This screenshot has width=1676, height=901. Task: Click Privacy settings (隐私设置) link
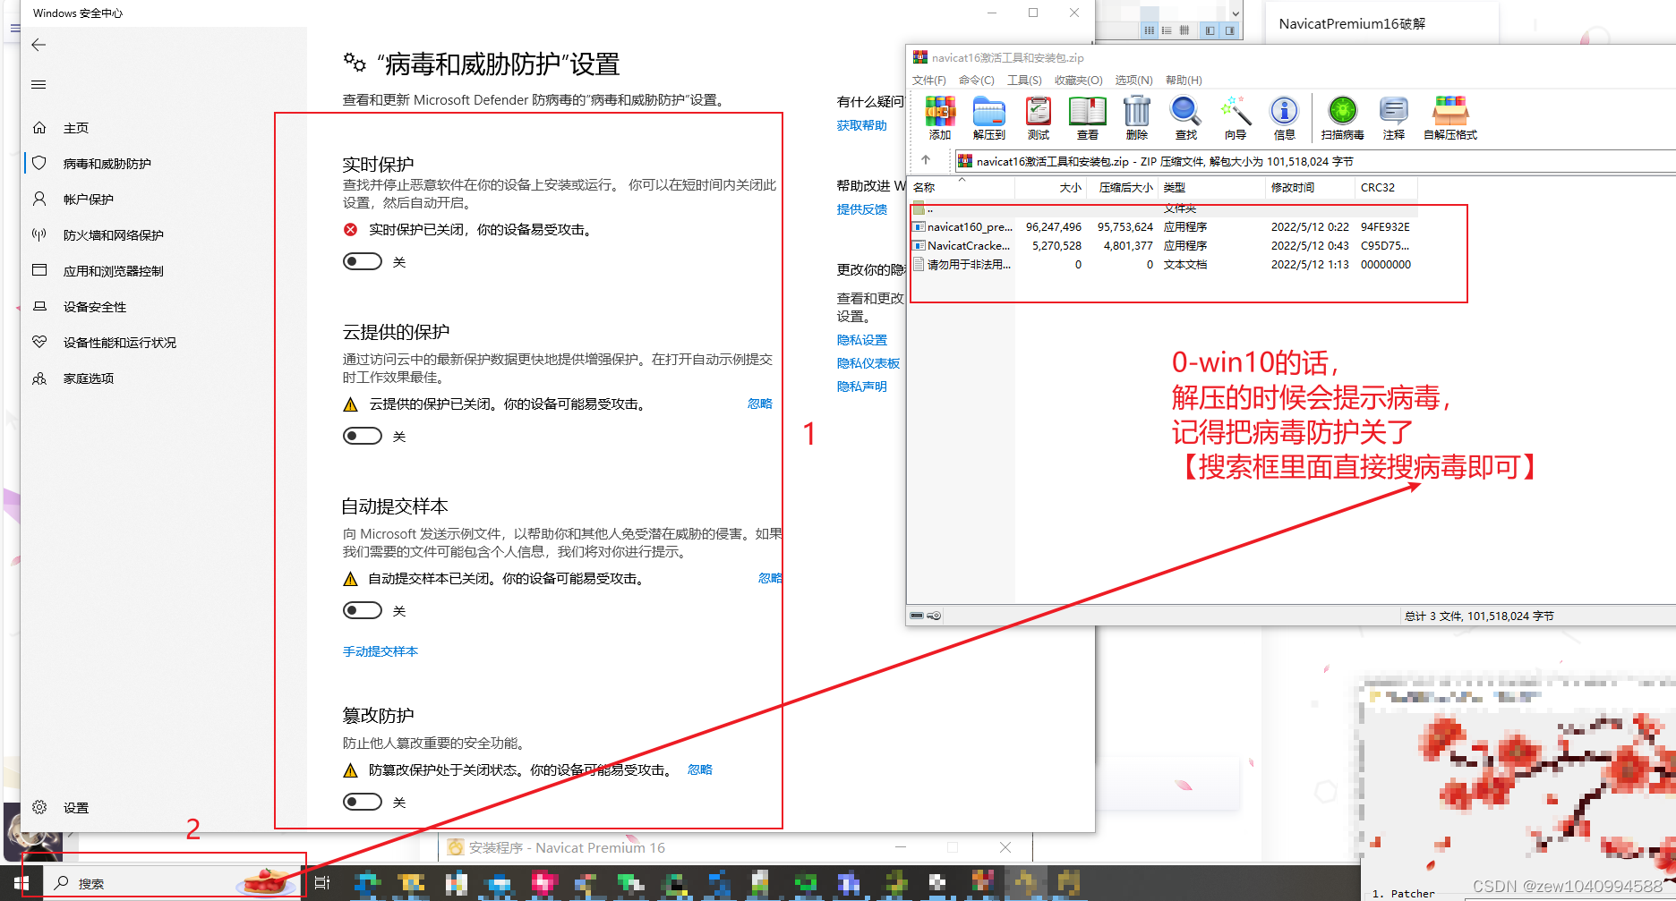861,340
